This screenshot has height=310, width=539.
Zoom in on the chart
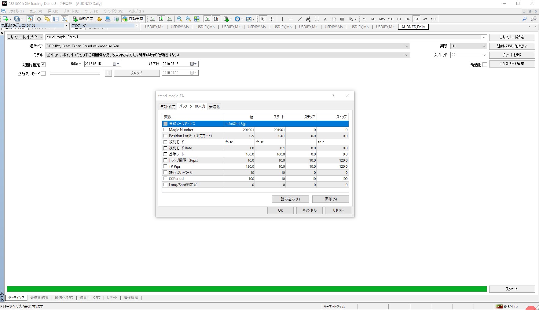pos(180,19)
